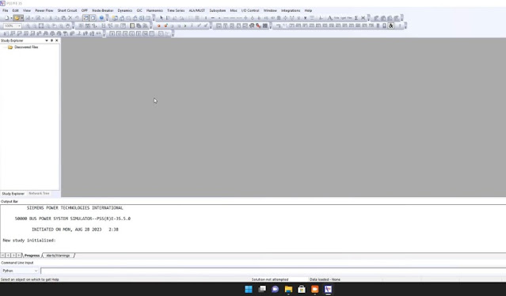Open the Study Explorer panel options arrow
Screen dimensions: 506x296
point(47,40)
